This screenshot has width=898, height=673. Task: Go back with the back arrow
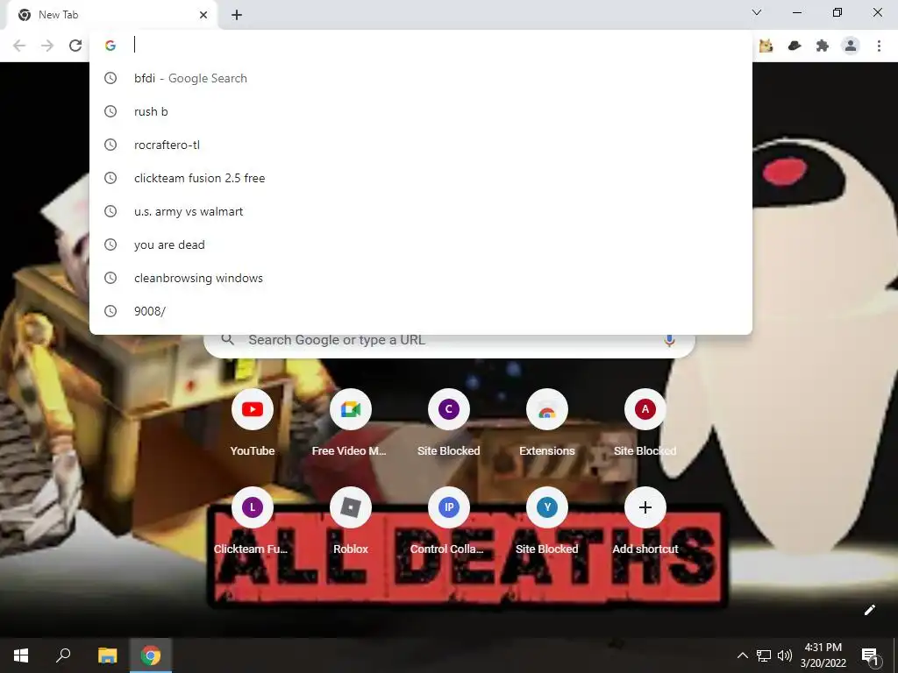click(19, 46)
